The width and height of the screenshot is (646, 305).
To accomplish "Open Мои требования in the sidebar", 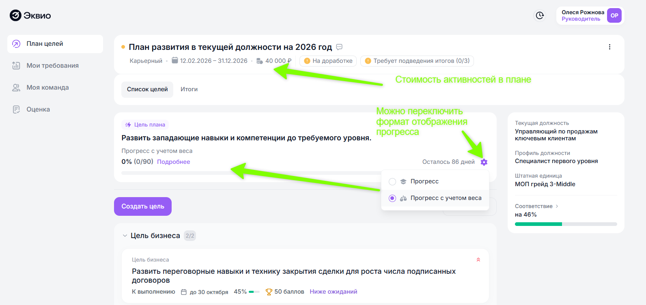I will click(55, 66).
